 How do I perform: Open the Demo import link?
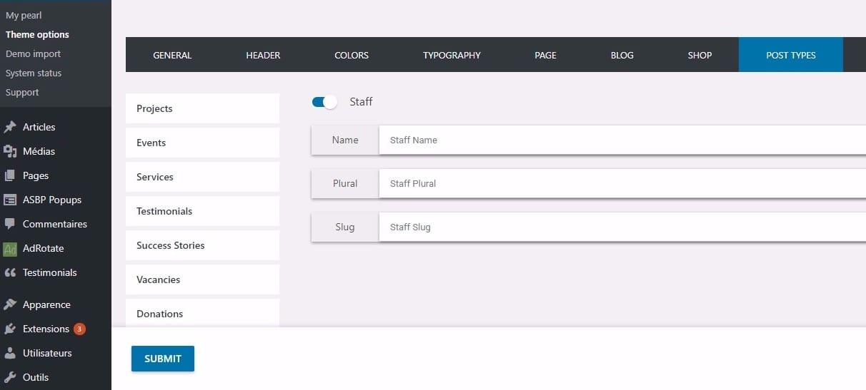pos(33,53)
